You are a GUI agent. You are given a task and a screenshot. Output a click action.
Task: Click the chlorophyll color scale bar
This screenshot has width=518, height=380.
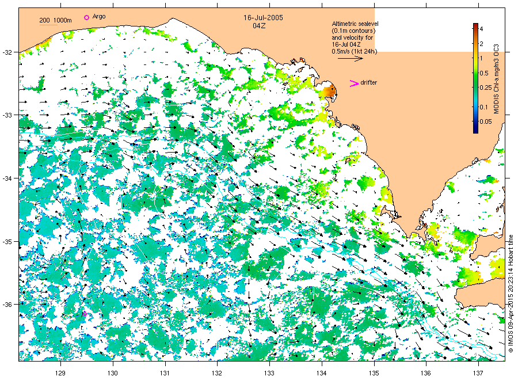point(475,78)
